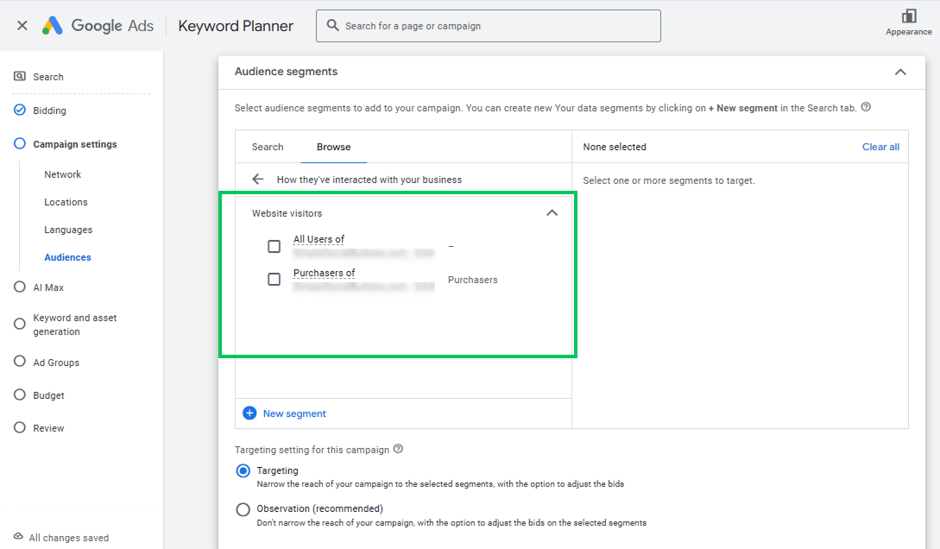Go to Locations in sidebar
The image size is (940, 549).
point(66,202)
